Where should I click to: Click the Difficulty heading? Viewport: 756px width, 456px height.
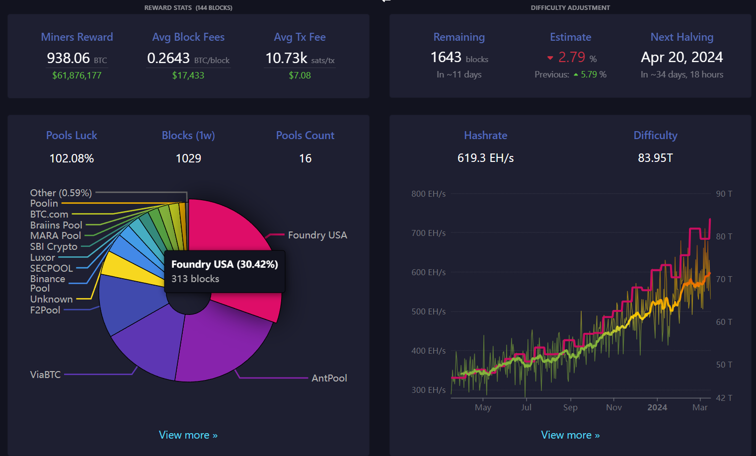click(x=656, y=136)
